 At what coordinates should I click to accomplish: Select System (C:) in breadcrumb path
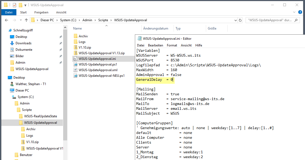point(68,20)
